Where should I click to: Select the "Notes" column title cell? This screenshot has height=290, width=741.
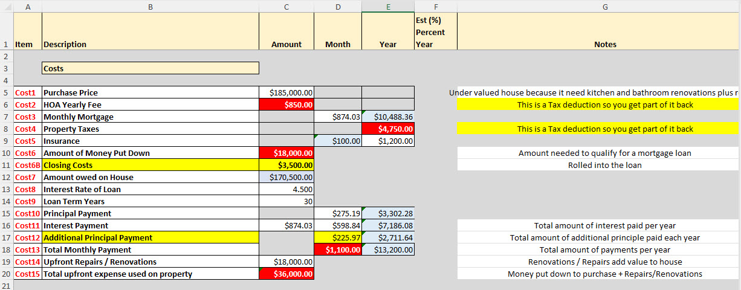(604, 44)
